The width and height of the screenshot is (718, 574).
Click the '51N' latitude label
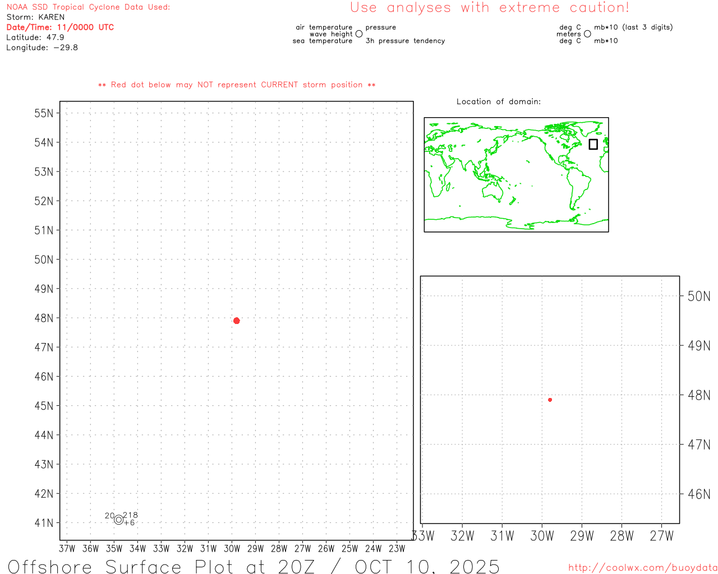[x=44, y=230]
